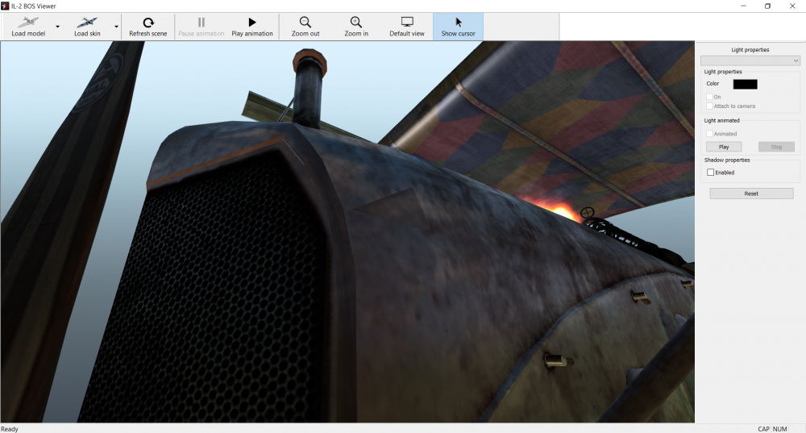Toggle the light On checkbox

click(709, 97)
